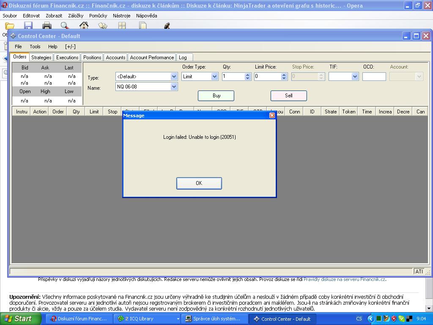
Task: Click the Opera magnifying glass search icon
Action: coord(65,26)
